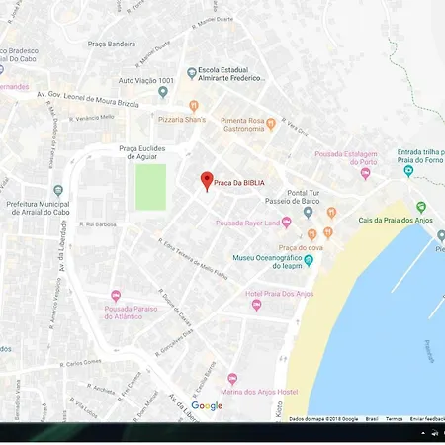Click the green Praça Euclides de Aguiar field
The width and height of the screenshot is (445, 445).
[150, 187]
